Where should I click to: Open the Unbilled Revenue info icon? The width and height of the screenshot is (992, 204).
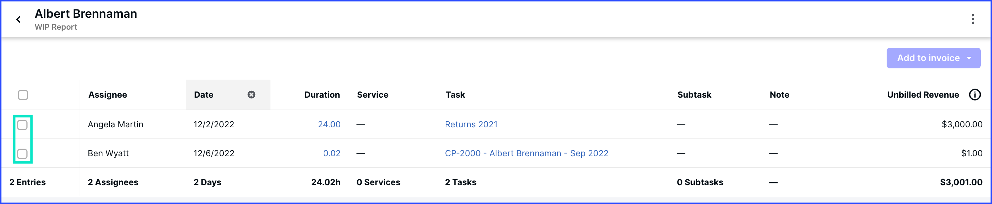975,95
